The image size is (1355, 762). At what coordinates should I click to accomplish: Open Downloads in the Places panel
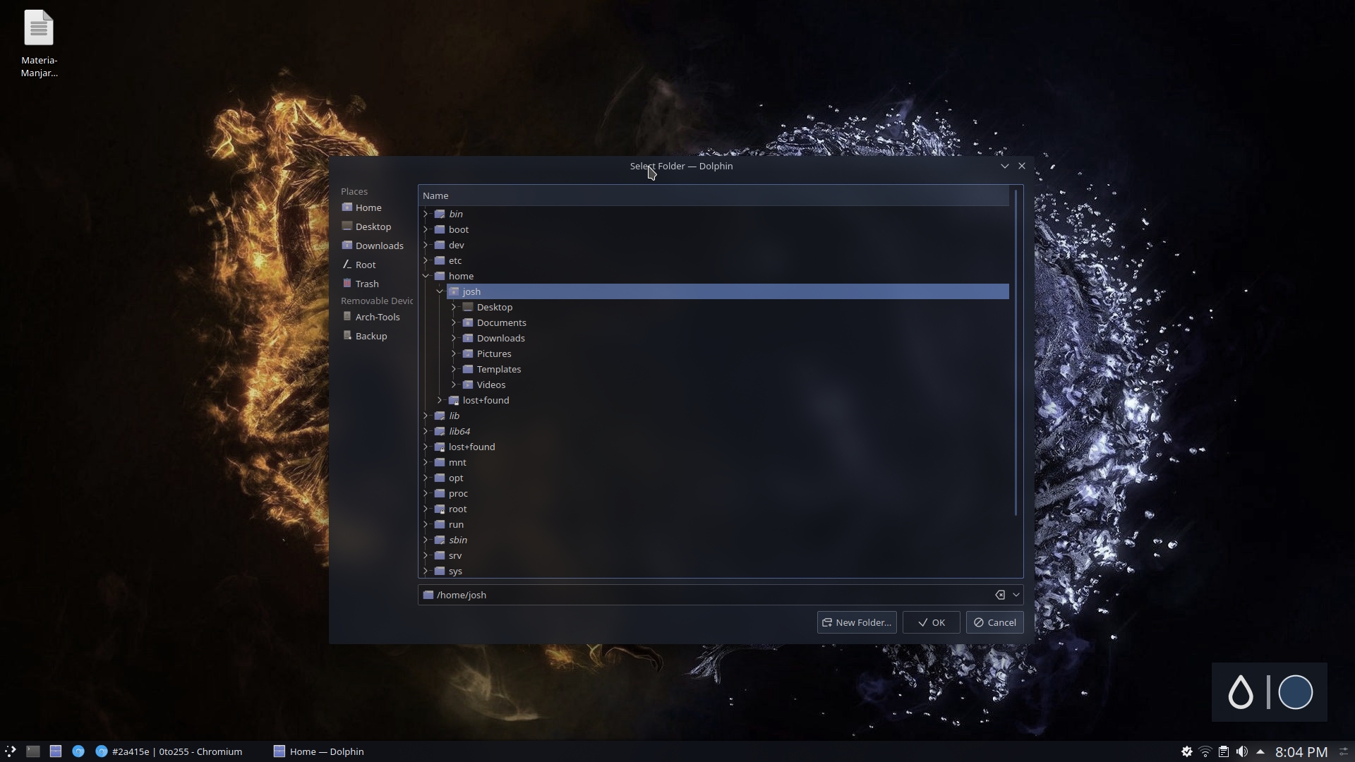click(x=372, y=246)
